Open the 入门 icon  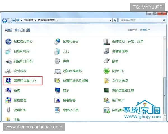pos(57,51)
